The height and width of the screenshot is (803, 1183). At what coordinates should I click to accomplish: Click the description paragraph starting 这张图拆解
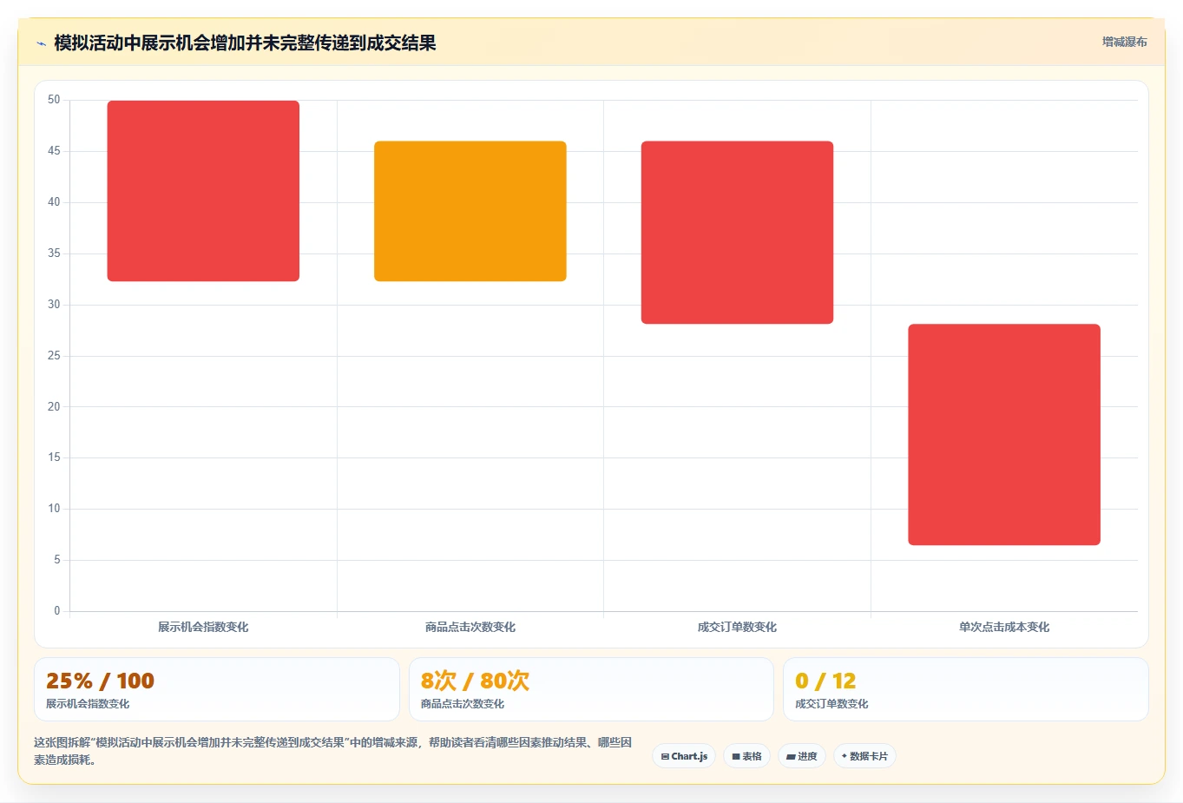tap(333, 751)
